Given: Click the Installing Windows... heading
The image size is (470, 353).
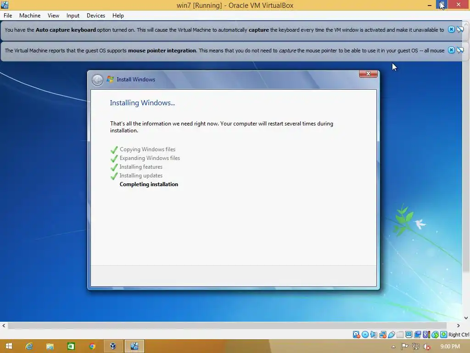Looking at the screenshot, I should pos(142,103).
